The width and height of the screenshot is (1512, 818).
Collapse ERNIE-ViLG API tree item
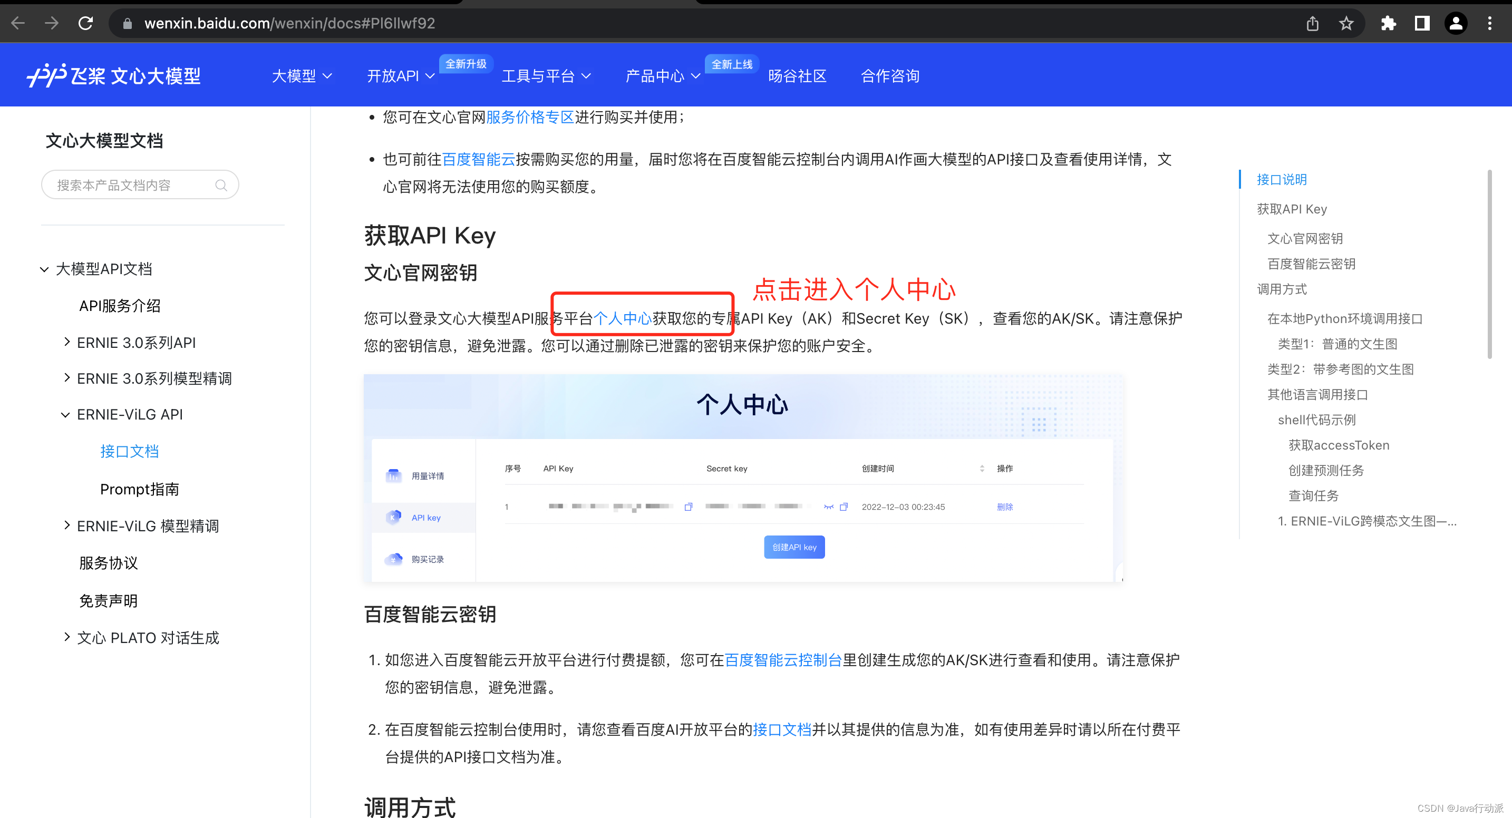coord(65,415)
